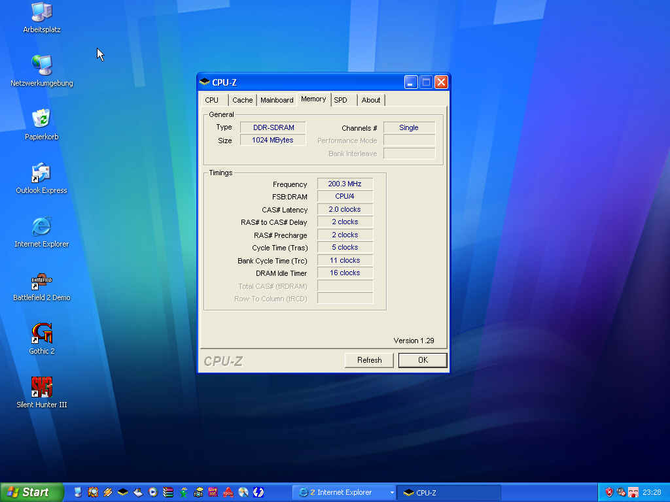This screenshot has height=502, width=670.
Task: Open WinRAR books icon in quick launch
Action: [x=168, y=492]
